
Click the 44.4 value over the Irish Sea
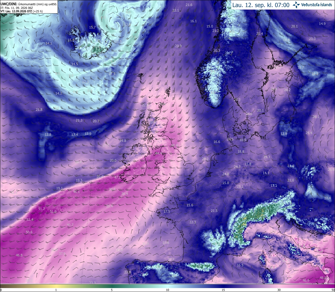[x=159, y=153]
